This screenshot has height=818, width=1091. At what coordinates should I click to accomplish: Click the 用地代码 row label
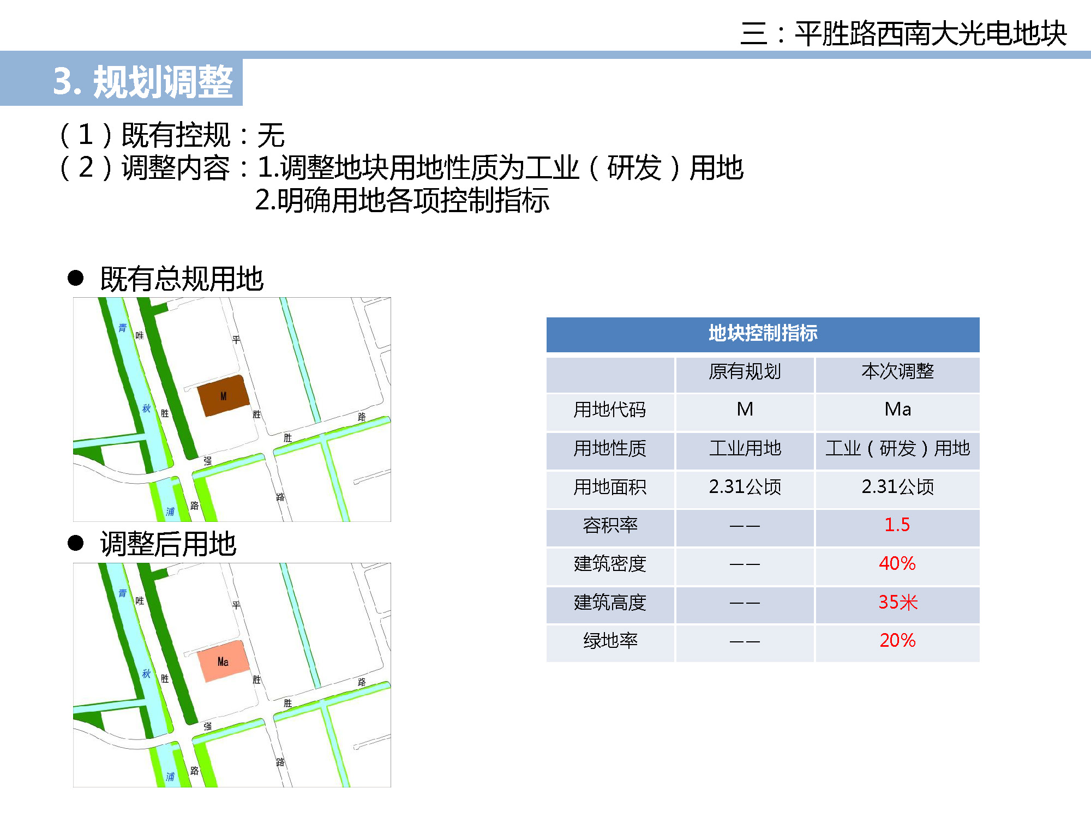(x=610, y=410)
